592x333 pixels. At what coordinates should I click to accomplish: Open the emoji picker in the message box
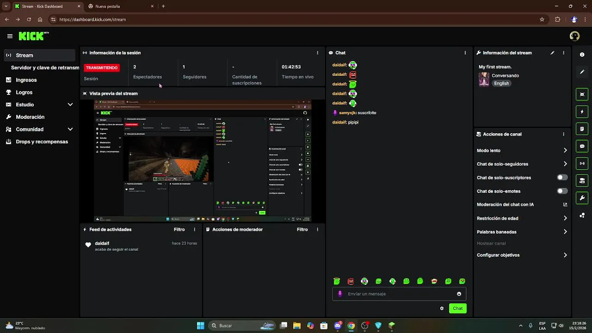click(x=459, y=294)
